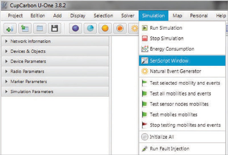Click the red flag for Stop testing mobilites

click(x=144, y=125)
